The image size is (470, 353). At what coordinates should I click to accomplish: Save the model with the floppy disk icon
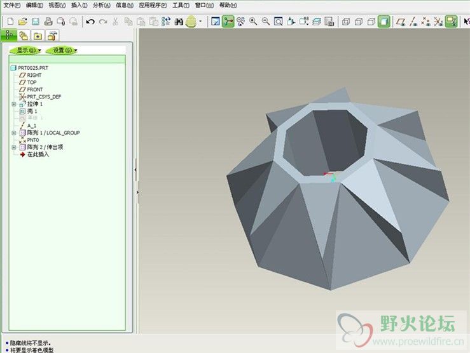coord(36,22)
